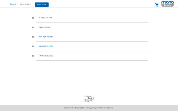Open the shopping cart
The height and width of the screenshot is (111, 178).
point(157,5)
